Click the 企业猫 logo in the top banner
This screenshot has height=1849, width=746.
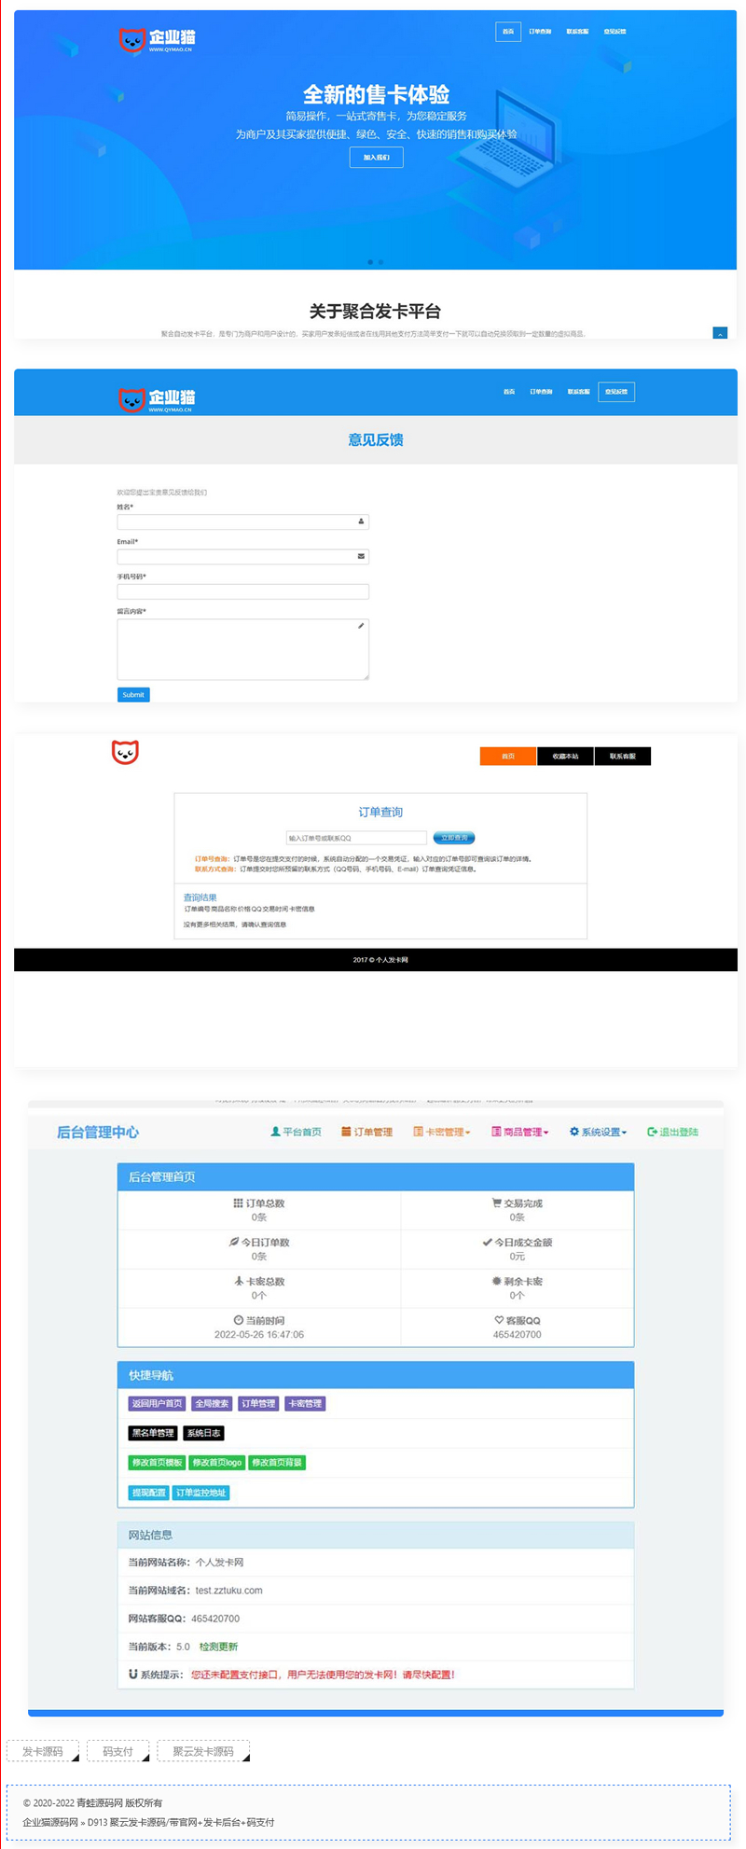click(157, 39)
